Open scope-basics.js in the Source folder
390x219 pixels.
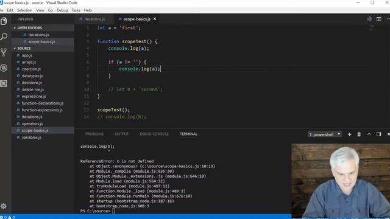pyautogui.click(x=43, y=130)
